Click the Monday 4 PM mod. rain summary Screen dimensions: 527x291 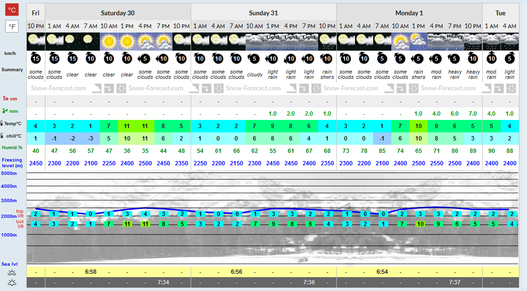click(437, 74)
